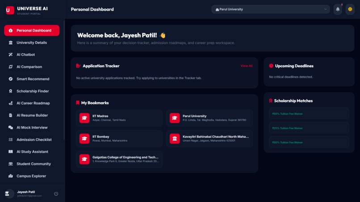Start AI Mock Interview section
360x202 pixels.
tap(32, 128)
